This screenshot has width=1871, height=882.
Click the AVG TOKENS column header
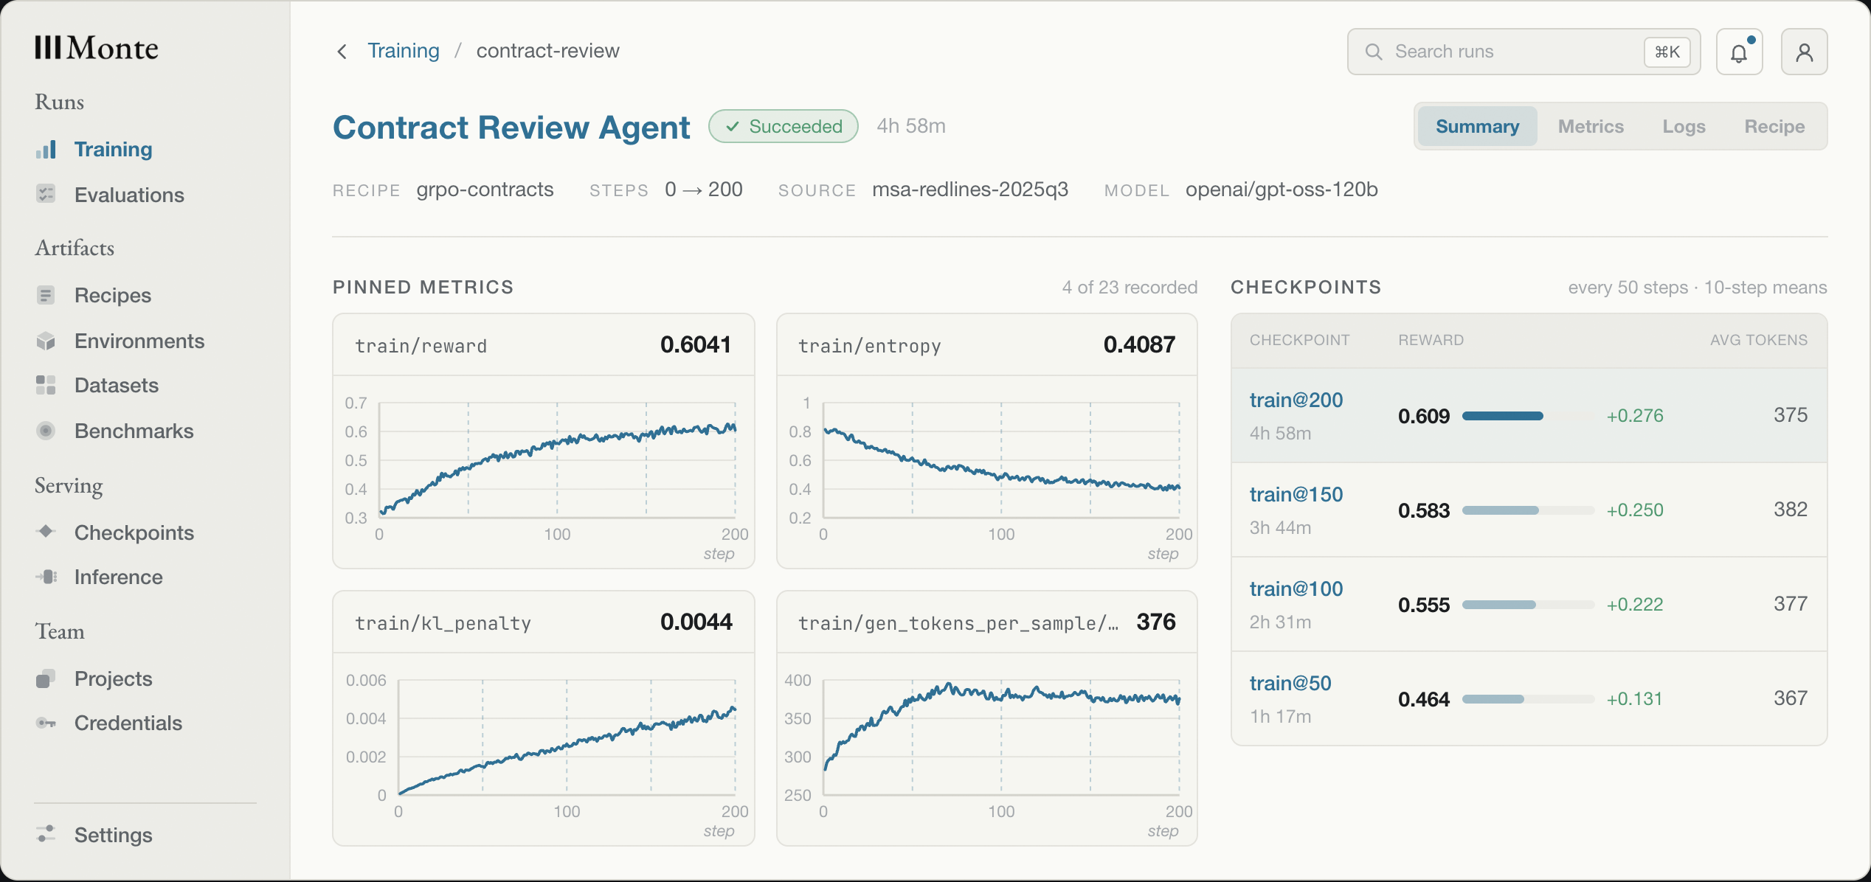tap(1759, 340)
